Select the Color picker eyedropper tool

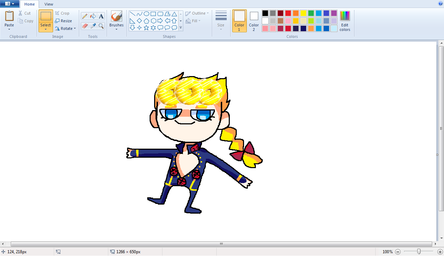(93, 26)
